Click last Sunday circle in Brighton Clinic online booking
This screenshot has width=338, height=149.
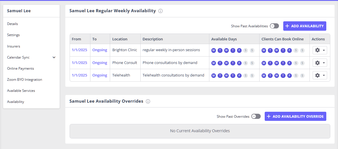click(302, 50)
